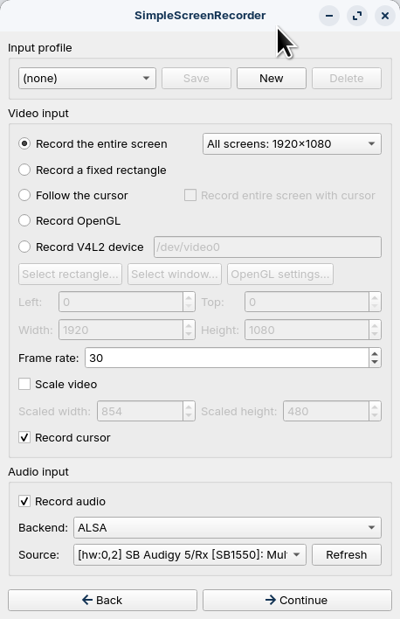Expand the audio Source device dropdown
This screenshot has width=400, height=619.
190,554
